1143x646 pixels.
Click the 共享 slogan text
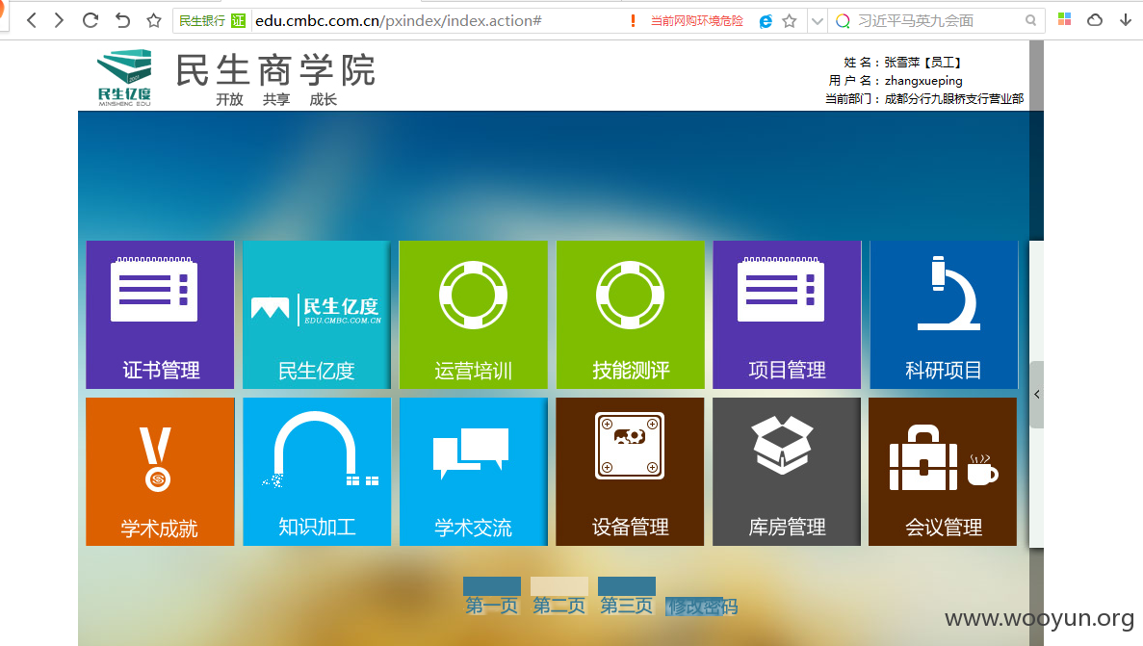click(276, 99)
